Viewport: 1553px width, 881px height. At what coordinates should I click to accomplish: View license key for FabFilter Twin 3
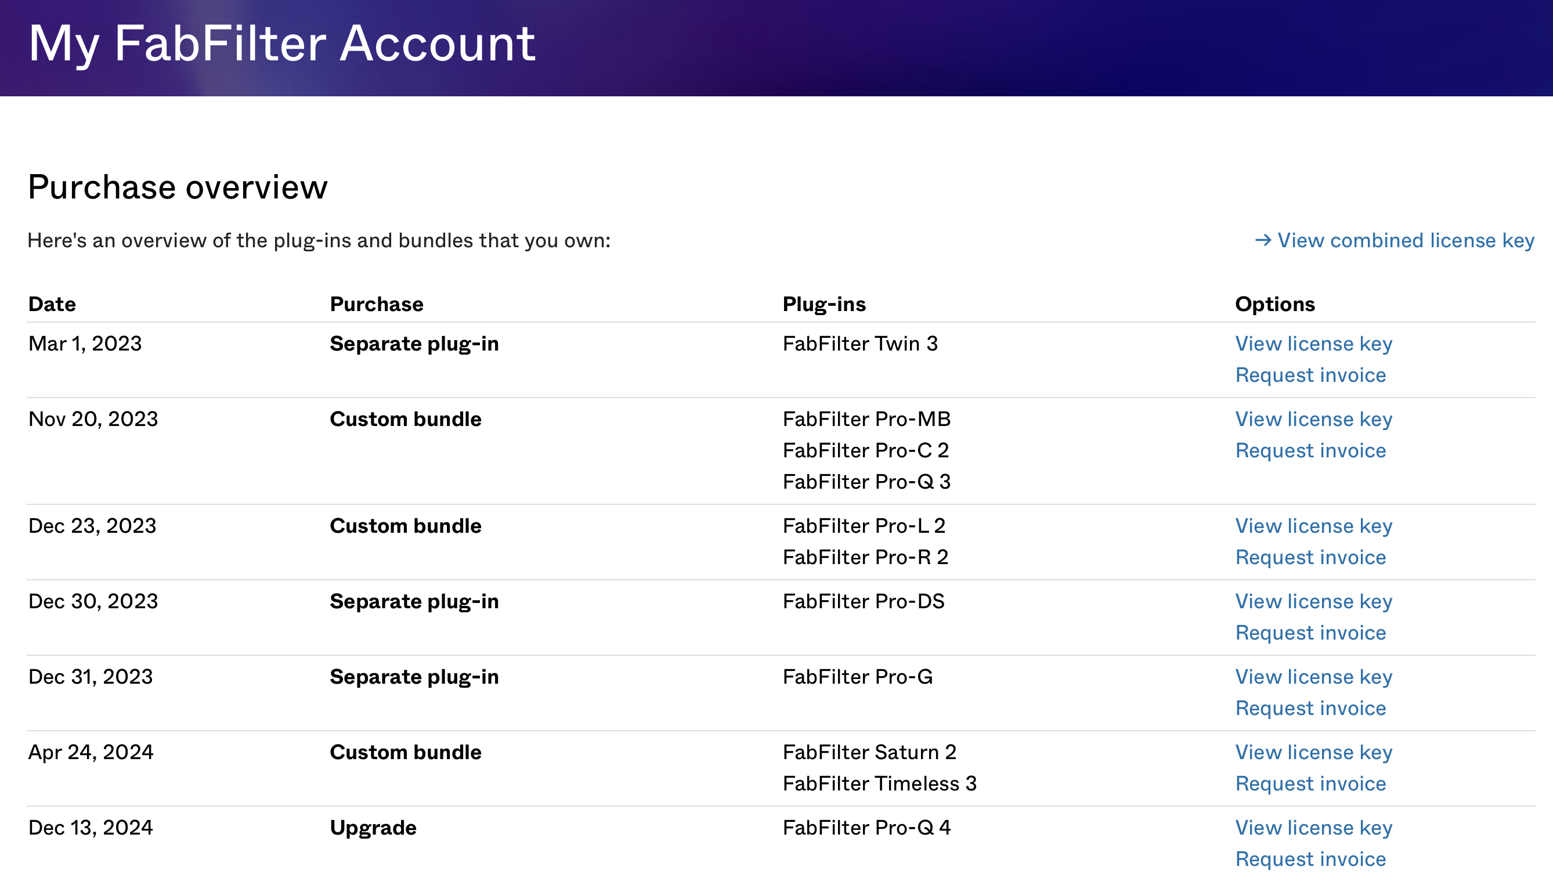[x=1313, y=344]
